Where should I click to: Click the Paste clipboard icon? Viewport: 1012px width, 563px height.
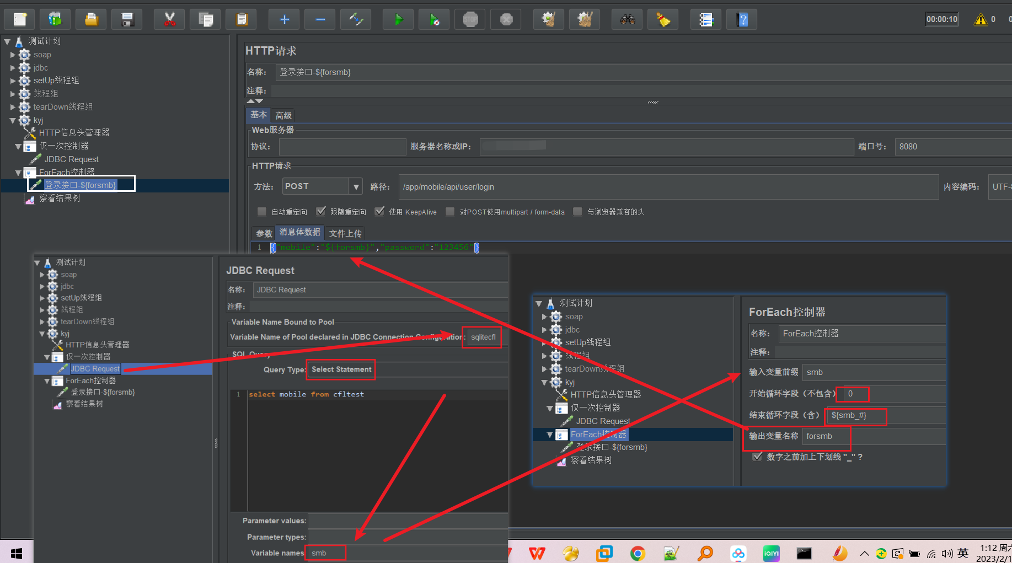click(241, 20)
